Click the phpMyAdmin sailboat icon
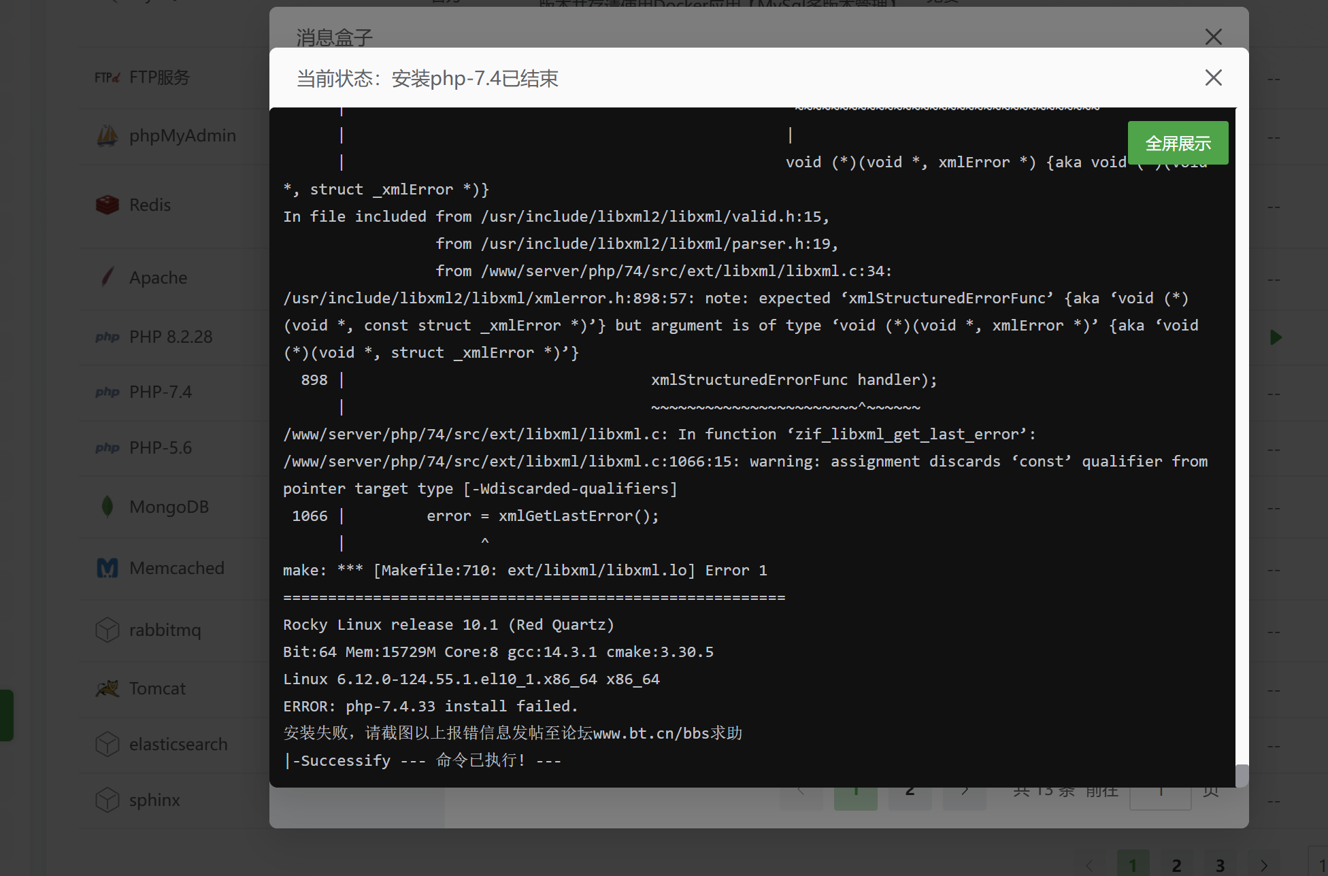 tap(107, 136)
